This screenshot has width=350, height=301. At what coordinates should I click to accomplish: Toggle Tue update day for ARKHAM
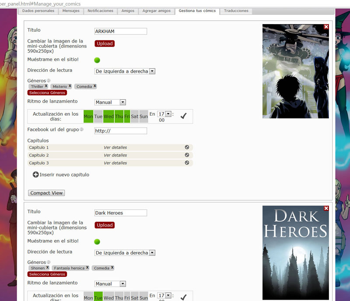(99, 117)
